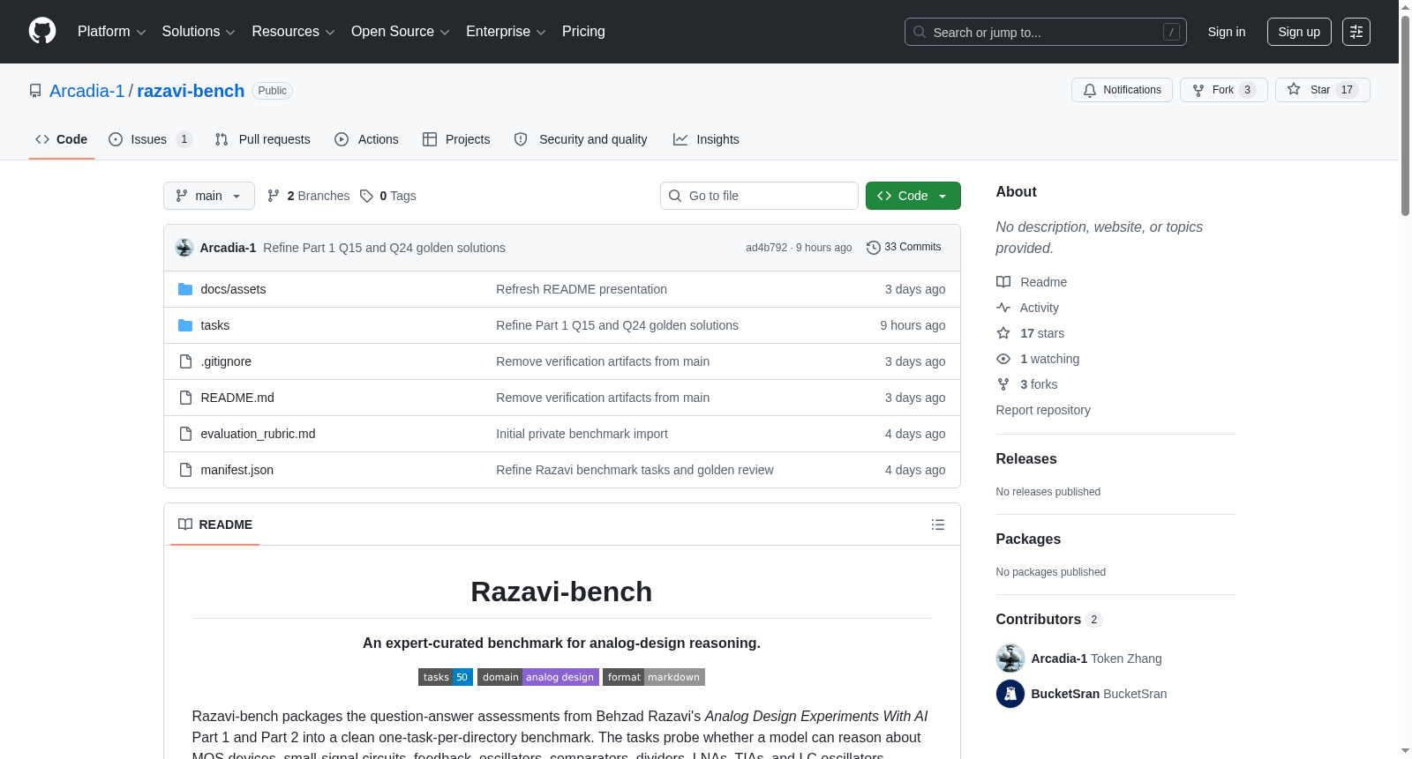Select the README tab header
Image resolution: width=1412 pixels, height=759 pixels.
click(x=215, y=525)
